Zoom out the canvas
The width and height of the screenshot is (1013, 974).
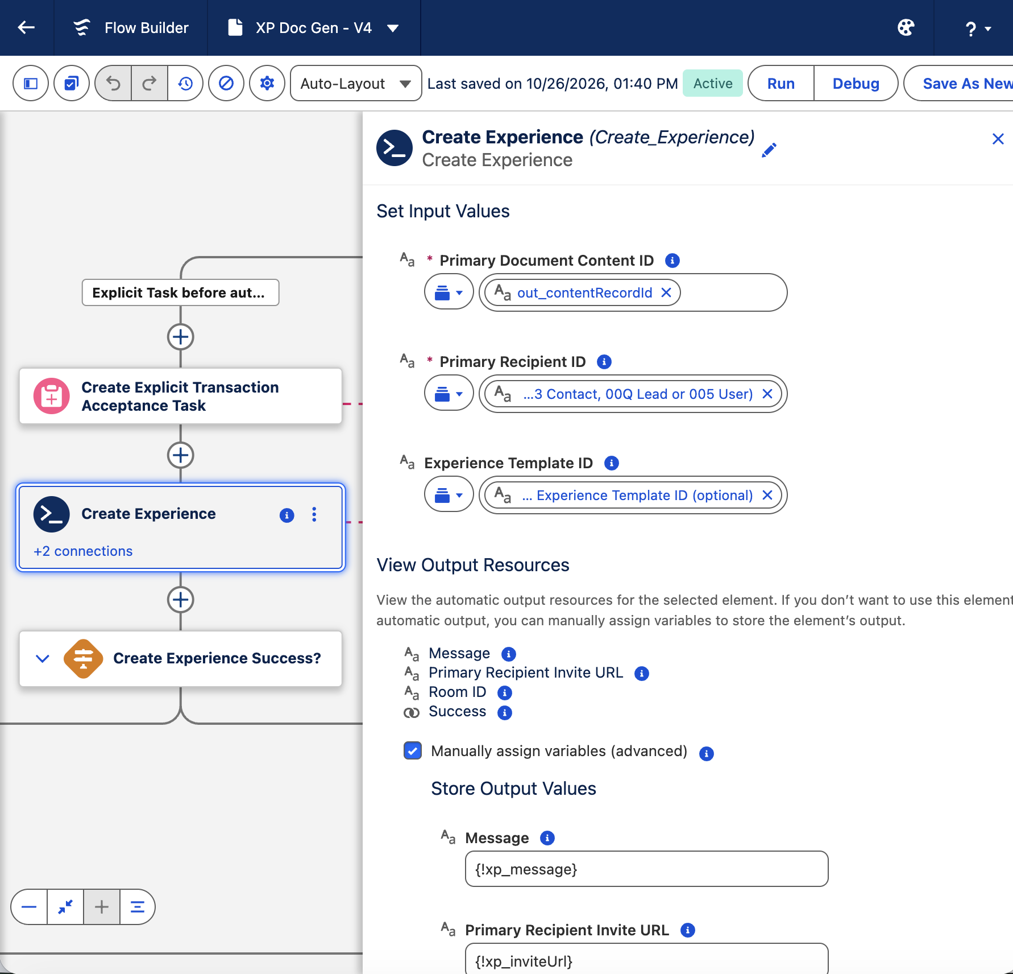click(29, 907)
